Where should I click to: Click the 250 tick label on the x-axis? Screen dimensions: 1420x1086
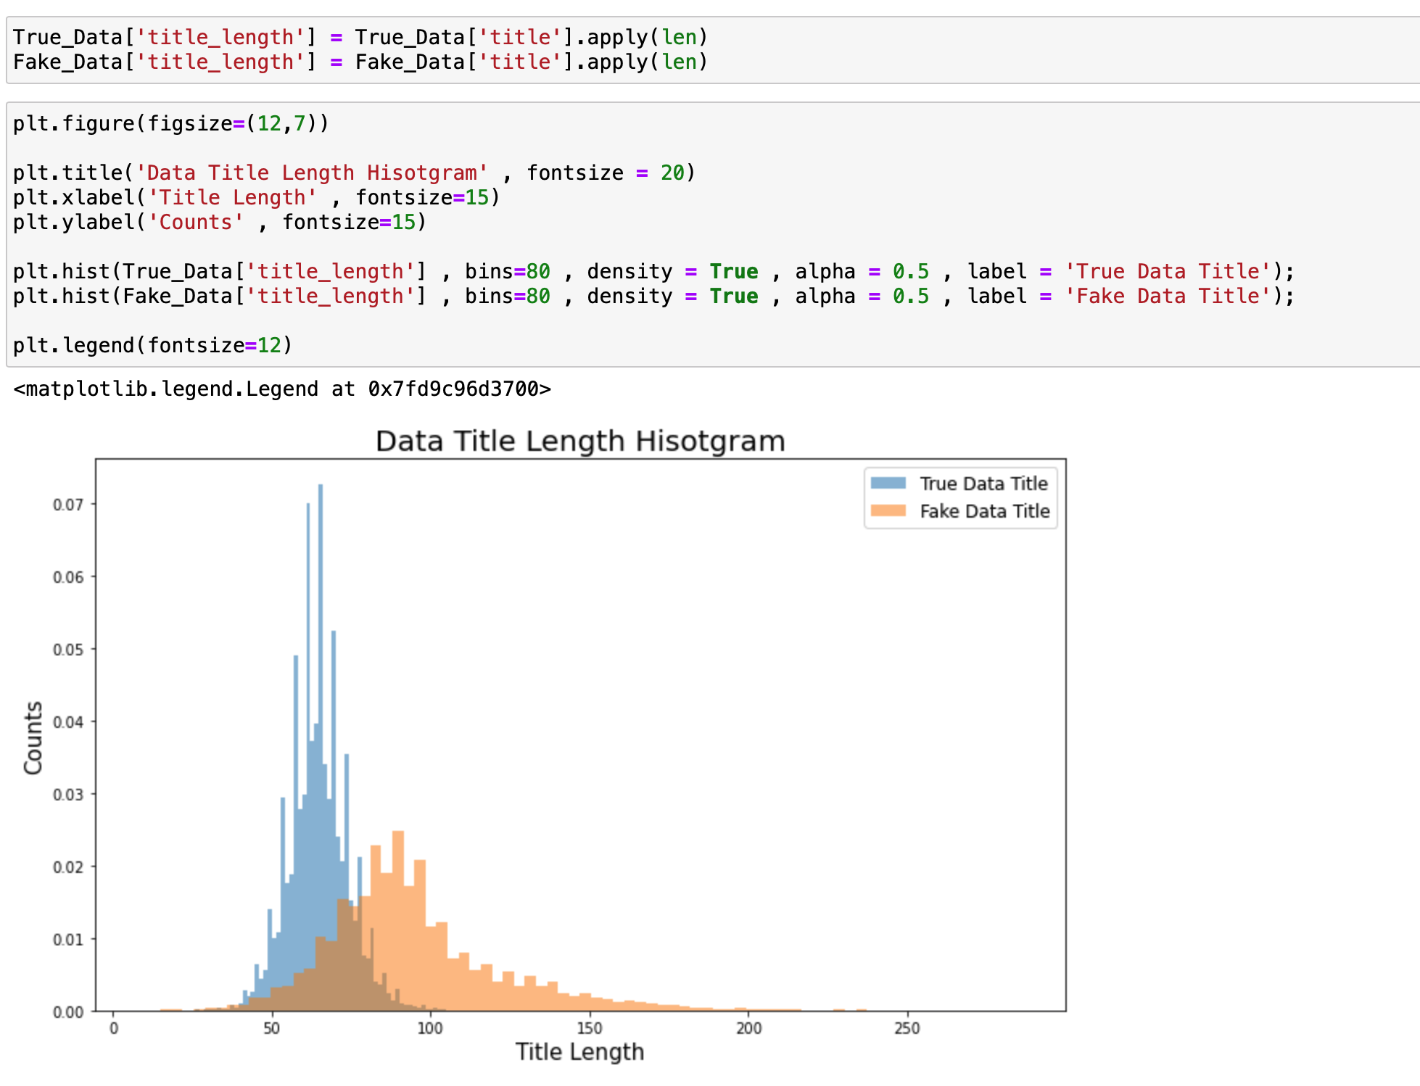point(907,1028)
